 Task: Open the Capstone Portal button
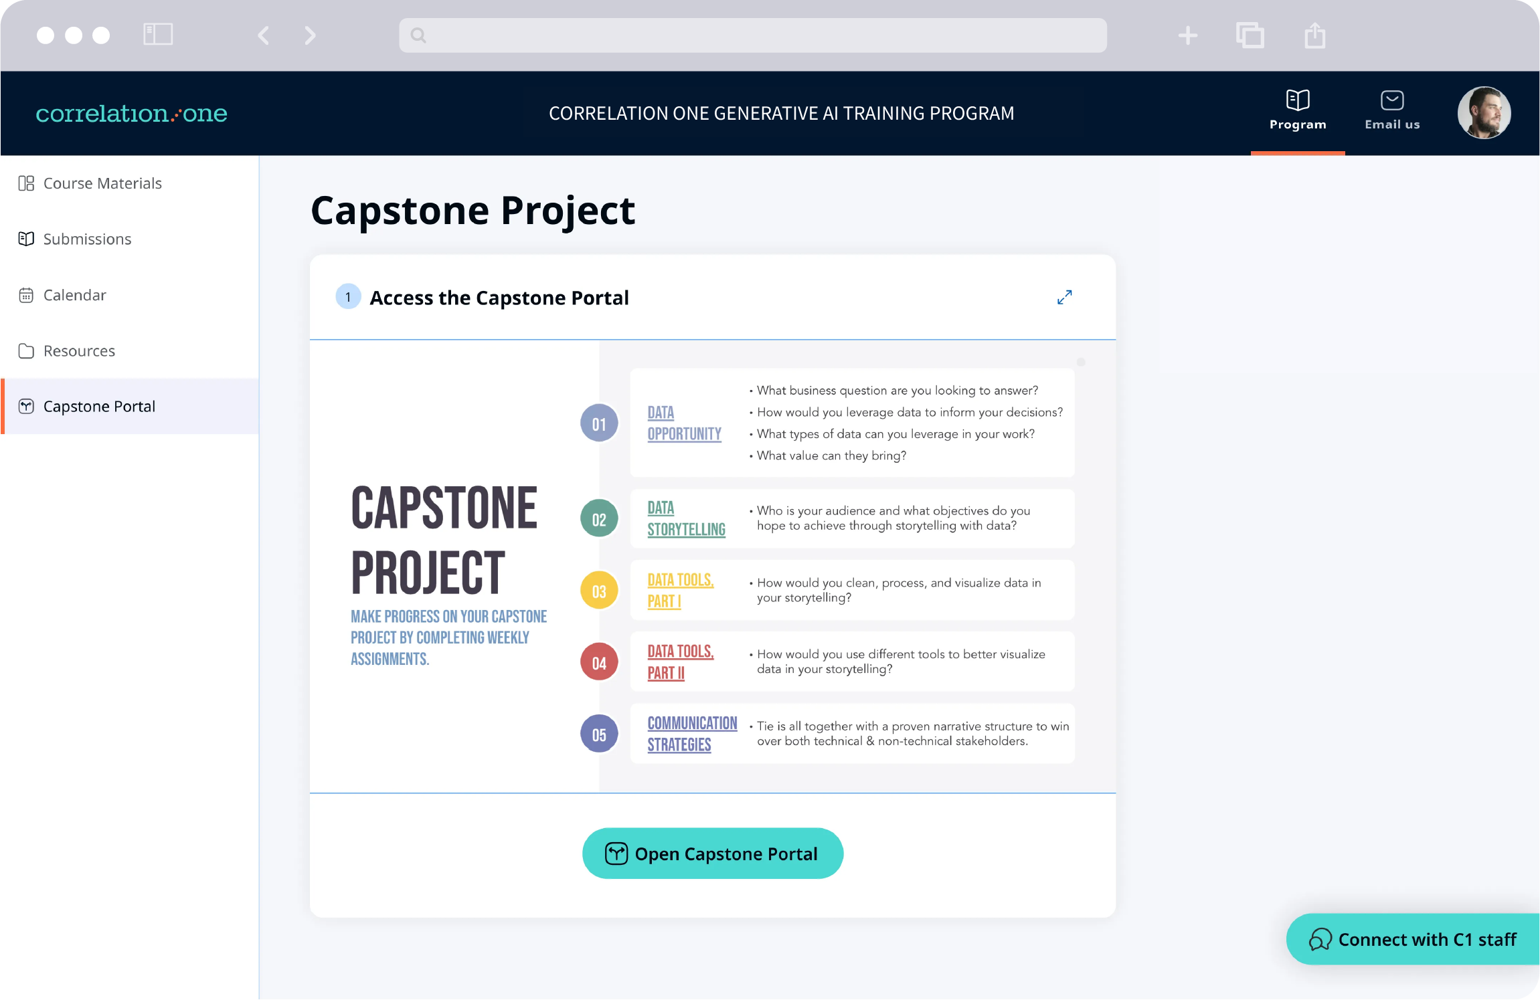[713, 854]
